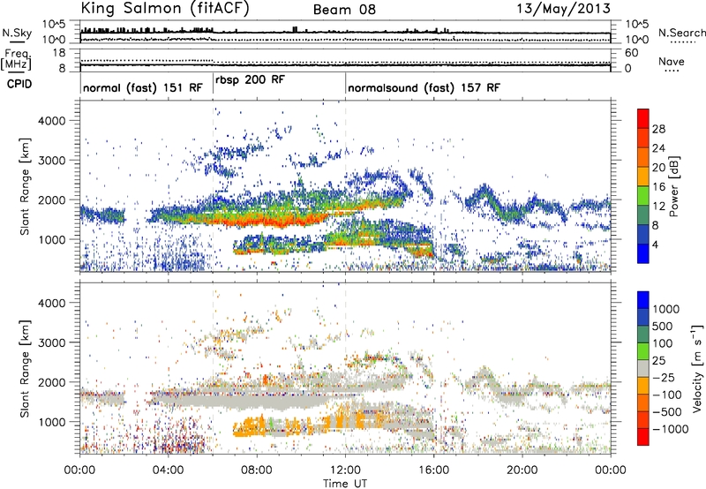Click the '-1000' tick on velocity scale
706x489 pixels.
point(670,429)
